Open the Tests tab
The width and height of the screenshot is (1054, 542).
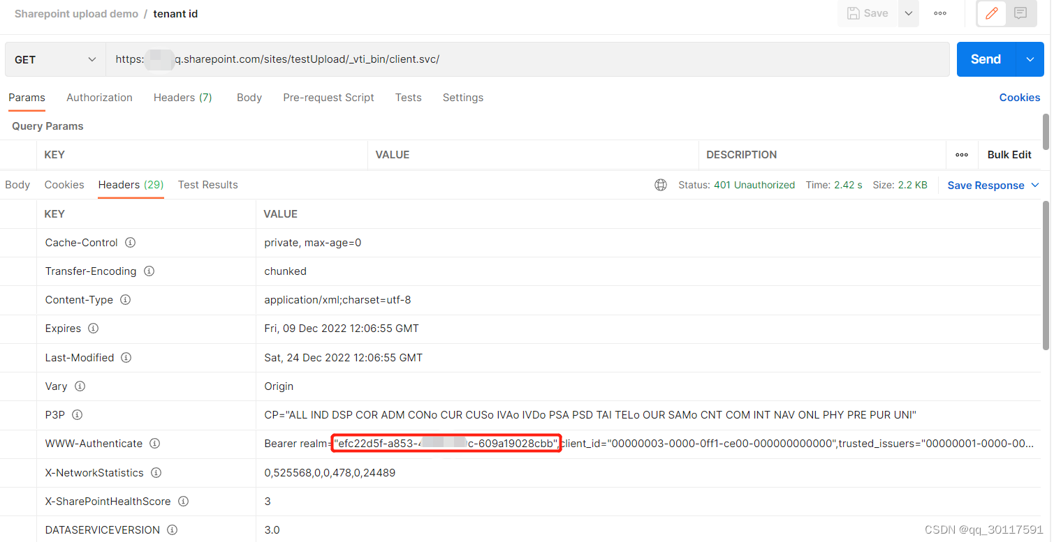408,98
